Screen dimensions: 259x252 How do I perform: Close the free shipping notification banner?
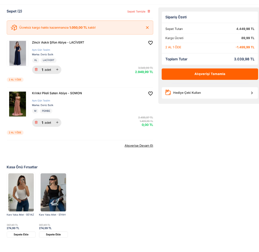(x=147, y=27)
